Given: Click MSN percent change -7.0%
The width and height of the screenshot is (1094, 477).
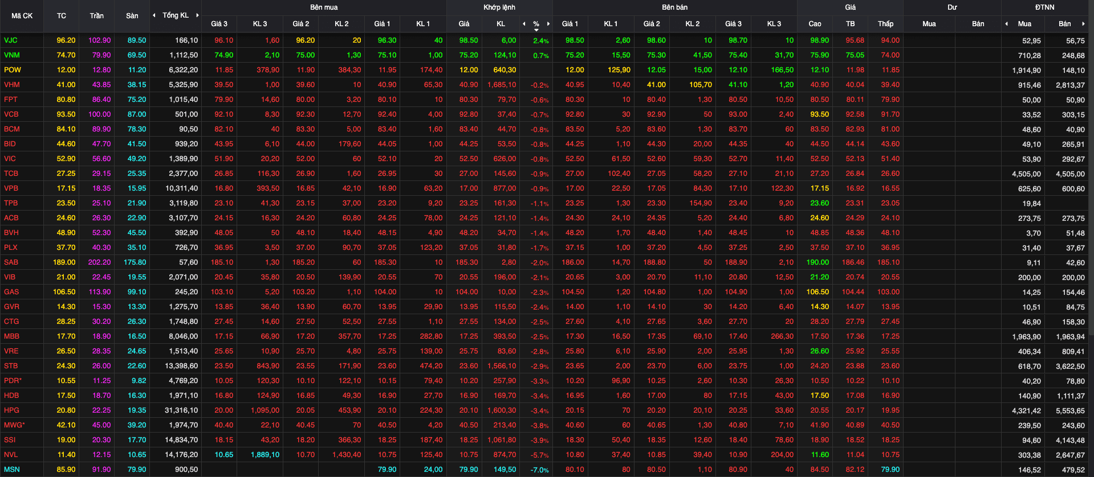Looking at the screenshot, I should pos(539,470).
